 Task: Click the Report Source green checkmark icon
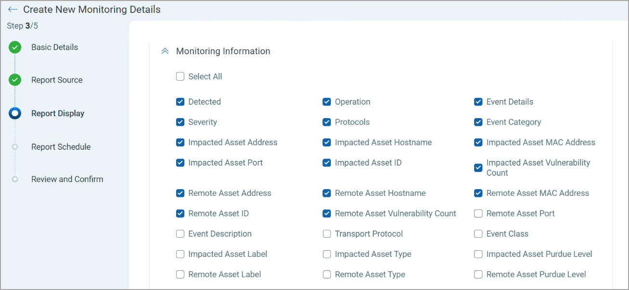pyautogui.click(x=15, y=80)
